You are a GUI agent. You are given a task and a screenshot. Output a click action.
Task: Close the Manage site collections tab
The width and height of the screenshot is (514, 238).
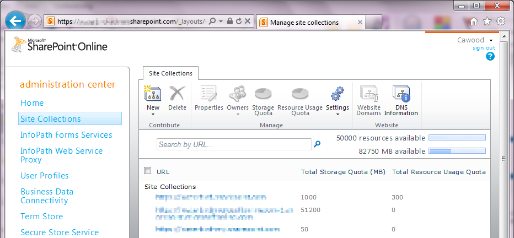(360, 22)
